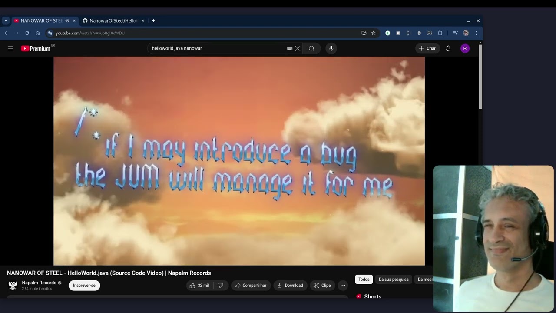Select the Todos filter chip
Image resolution: width=556 pixels, height=313 pixels.
(x=364, y=279)
